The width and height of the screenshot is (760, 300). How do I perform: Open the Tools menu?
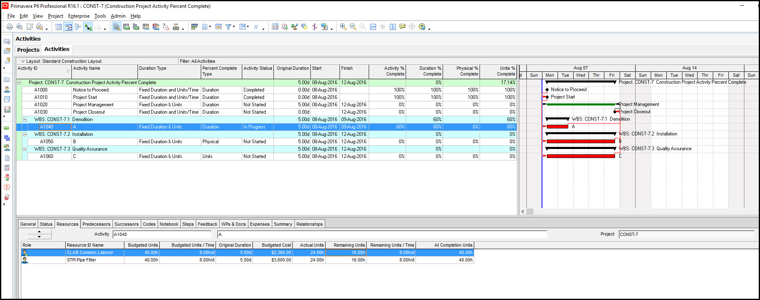pos(100,16)
